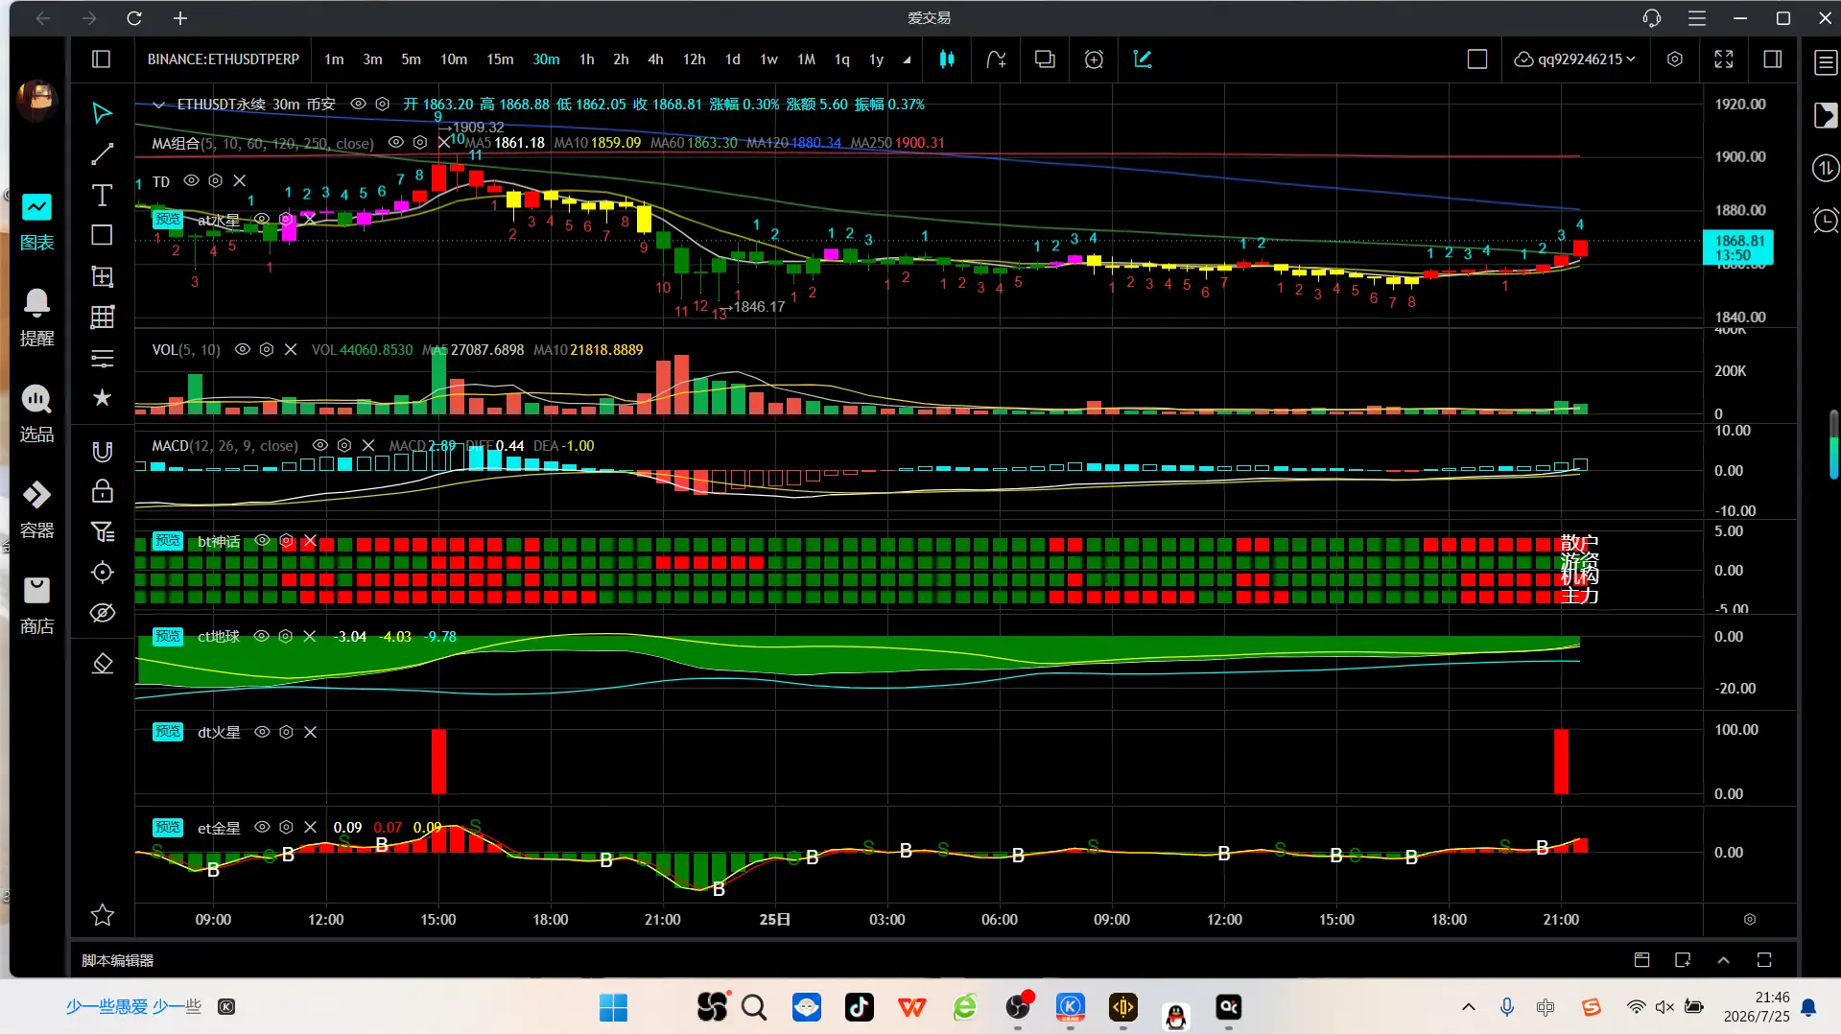1841x1034 pixels.
Task: Remove the TD indicator with X
Action: coord(240,180)
